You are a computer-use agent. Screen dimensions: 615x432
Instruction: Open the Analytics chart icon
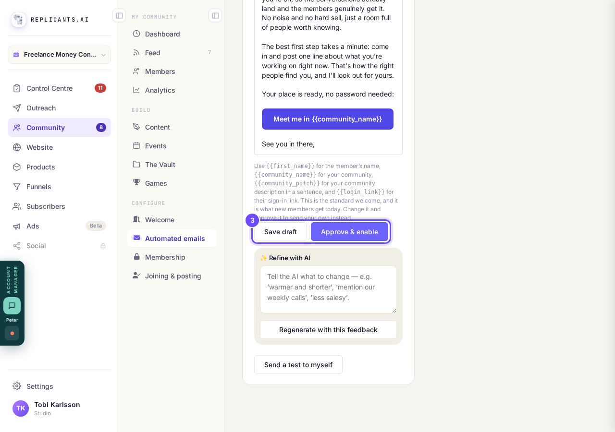point(136,90)
